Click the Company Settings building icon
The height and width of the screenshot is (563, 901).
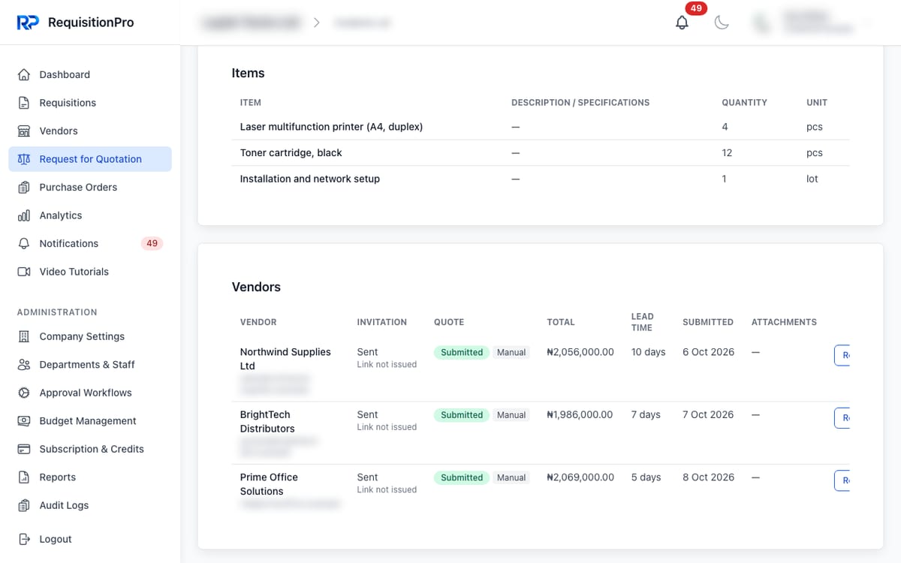pos(24,337)
